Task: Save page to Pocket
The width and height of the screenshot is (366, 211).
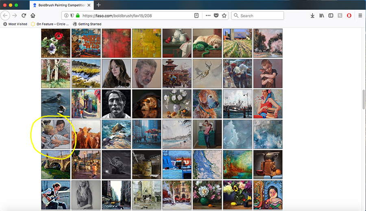Action: pyautogui.click(x=216, y=15)
